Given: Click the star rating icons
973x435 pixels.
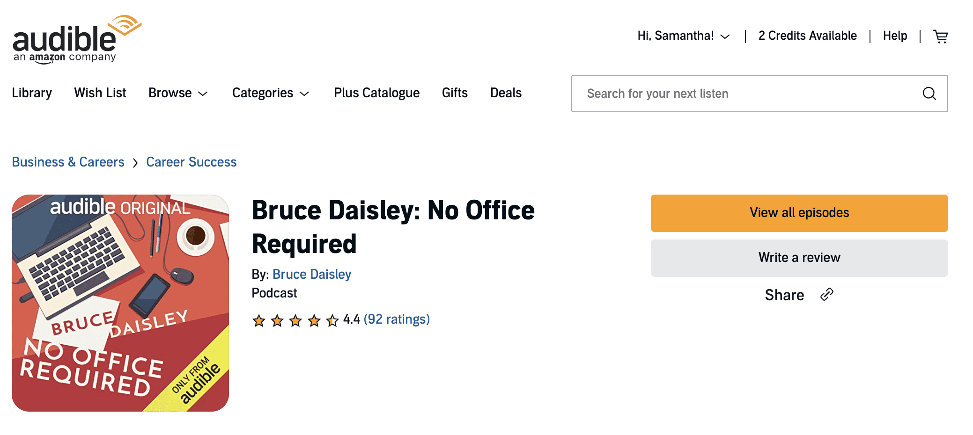Looking at the screenshot, I should [x=295, y=320].
